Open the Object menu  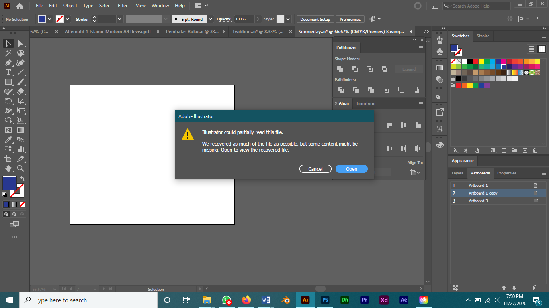point(70,6)
